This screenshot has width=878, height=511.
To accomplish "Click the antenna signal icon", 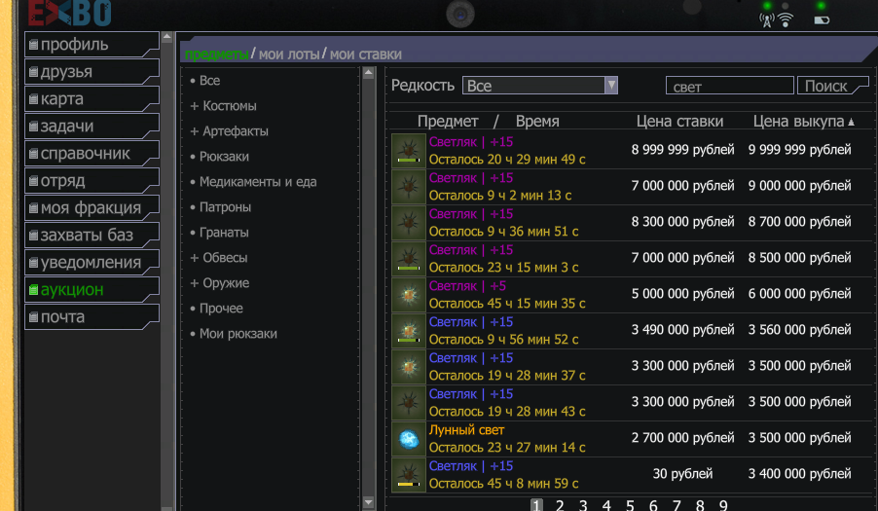I will [767, 20].
